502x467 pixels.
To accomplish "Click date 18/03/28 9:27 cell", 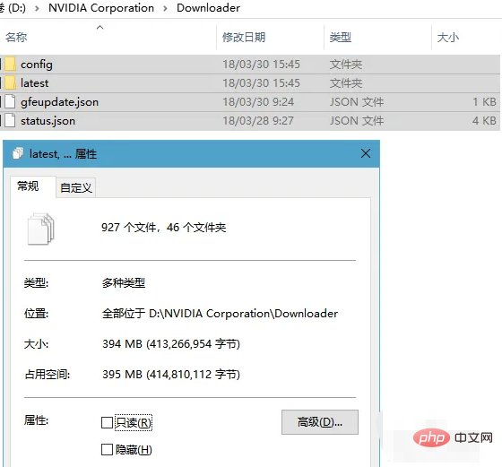I will tap(258, 121).
